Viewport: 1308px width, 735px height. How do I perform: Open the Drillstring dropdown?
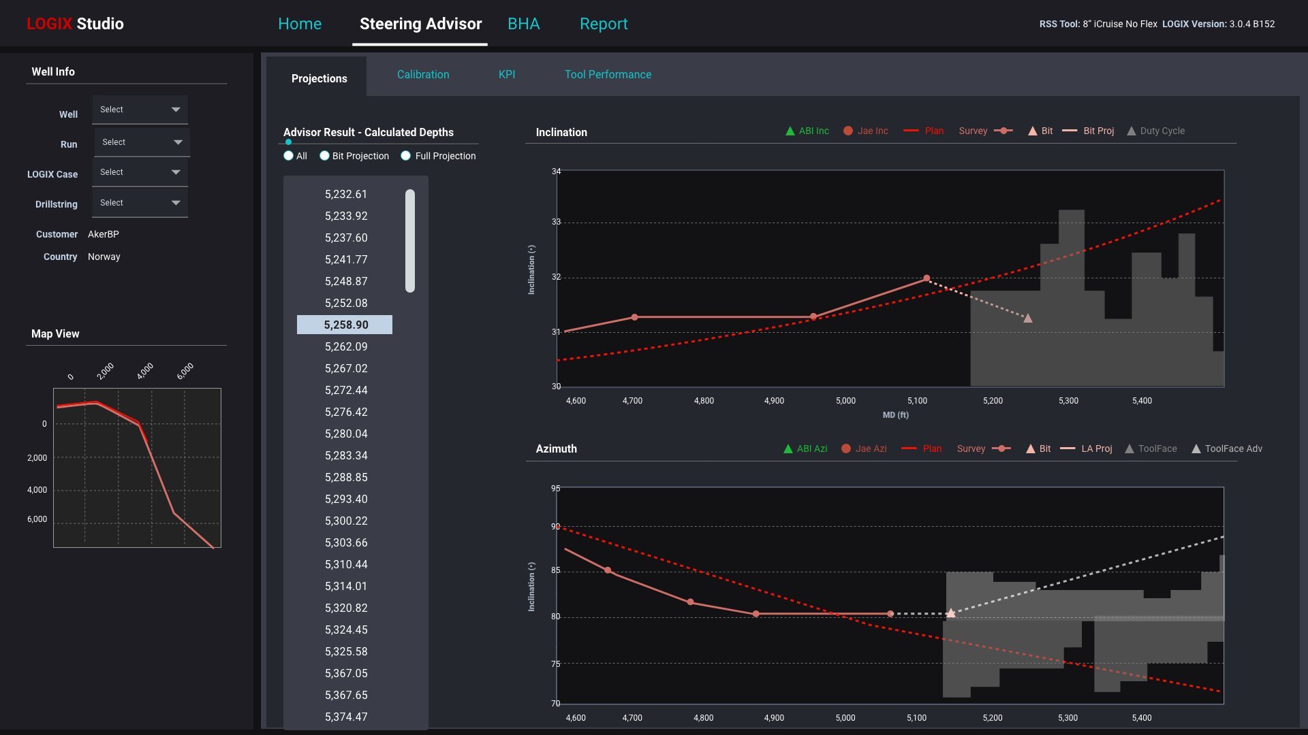[x=140, y=203]
